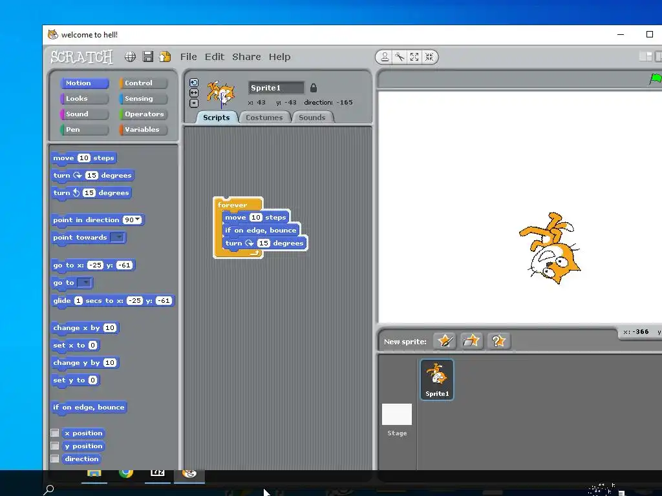Select the Looks category

pos(85,99)
